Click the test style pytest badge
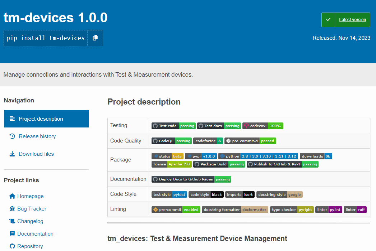Viewport: 376px width, 251px height. (169, 194)
